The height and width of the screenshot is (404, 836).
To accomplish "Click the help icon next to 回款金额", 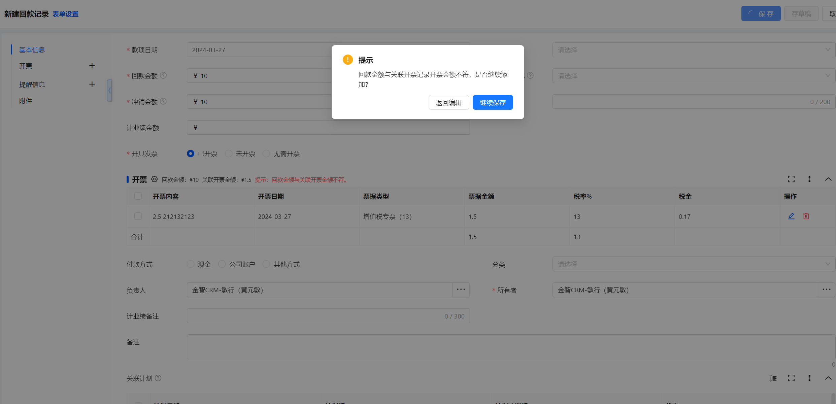I will (163, 75).
